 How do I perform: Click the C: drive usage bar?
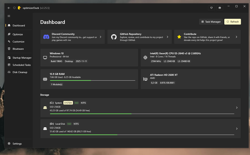point(142,114)
